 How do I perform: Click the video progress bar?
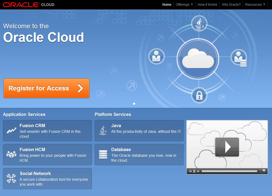(229, 171)
